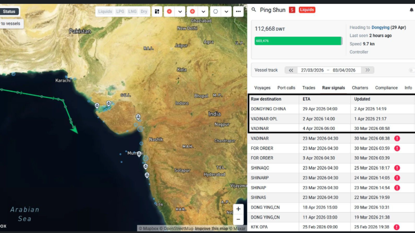
Task: Toggle the Liquids vessel filter
Action: click(x=105, y=11)
